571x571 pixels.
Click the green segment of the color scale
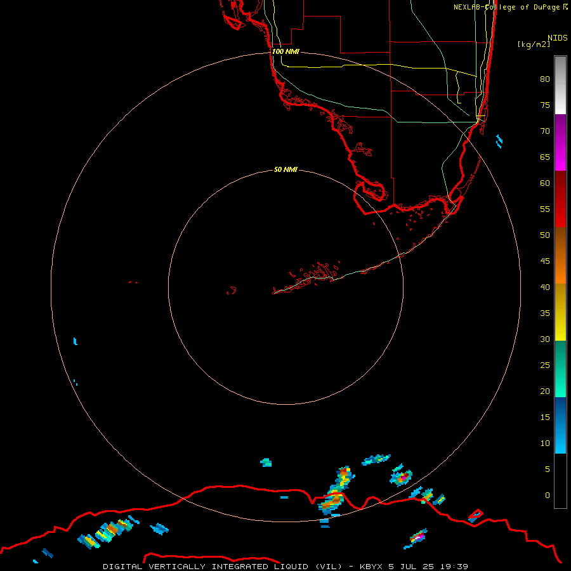(x=560, y=369)
